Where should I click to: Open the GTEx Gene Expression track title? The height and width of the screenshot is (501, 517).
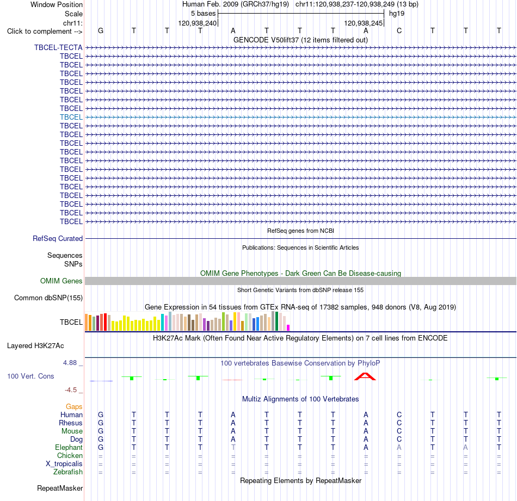pyautogui.click(x=300, y=307)
